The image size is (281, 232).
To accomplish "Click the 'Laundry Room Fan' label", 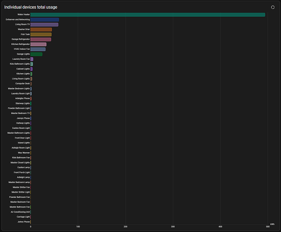I will pos(21,59).
